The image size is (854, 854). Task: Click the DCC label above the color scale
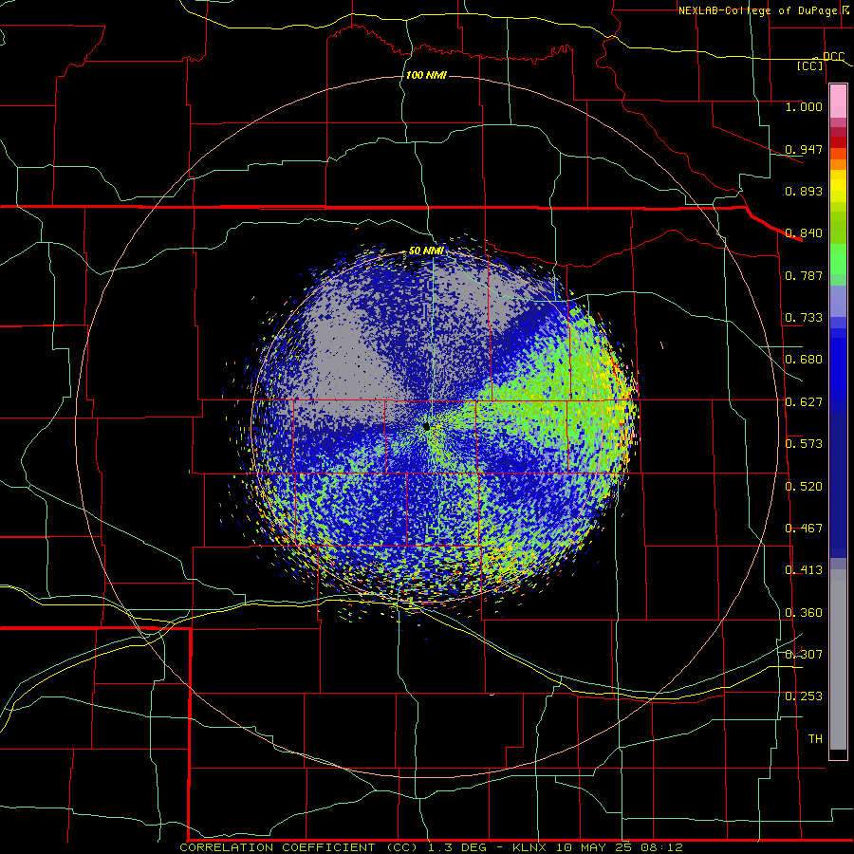(x=833, y=57)
